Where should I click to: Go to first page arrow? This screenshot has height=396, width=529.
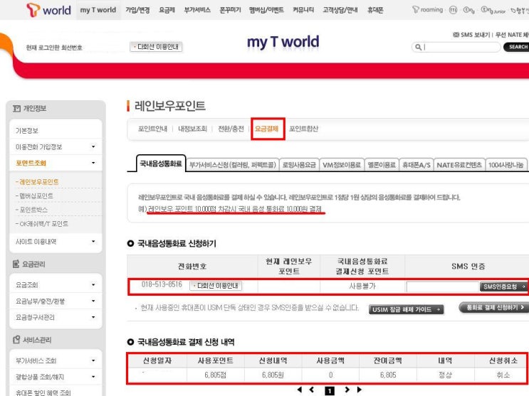[299, 390]
